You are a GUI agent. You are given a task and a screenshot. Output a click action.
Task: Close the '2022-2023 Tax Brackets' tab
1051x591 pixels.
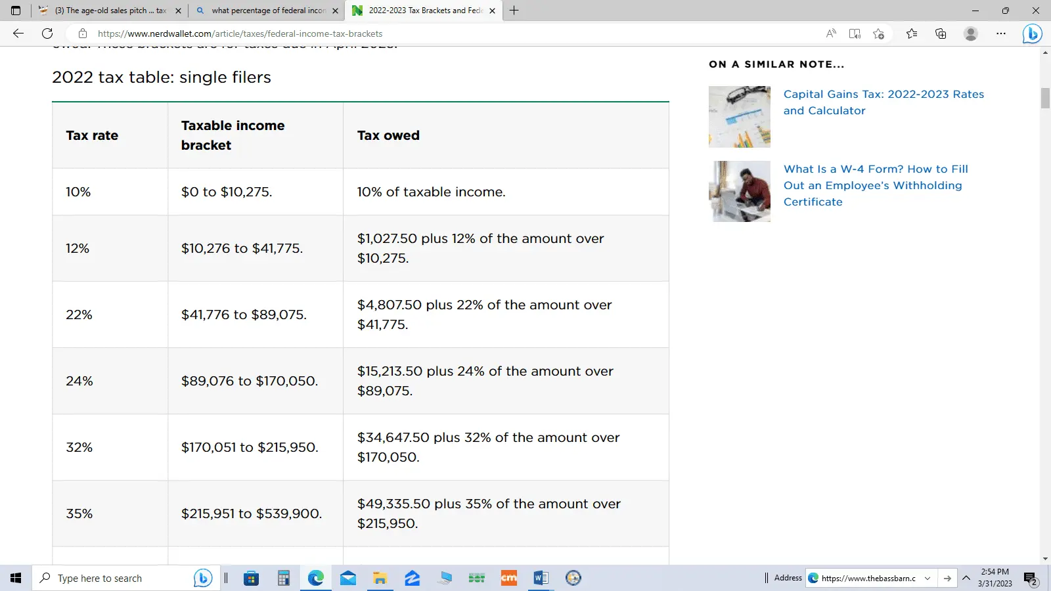(492, 11)
